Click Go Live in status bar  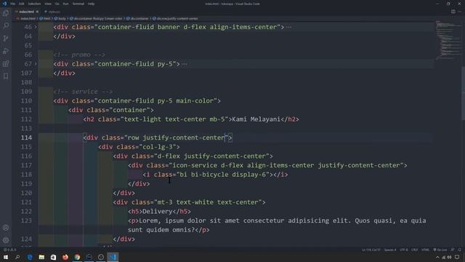pos(440,250)
